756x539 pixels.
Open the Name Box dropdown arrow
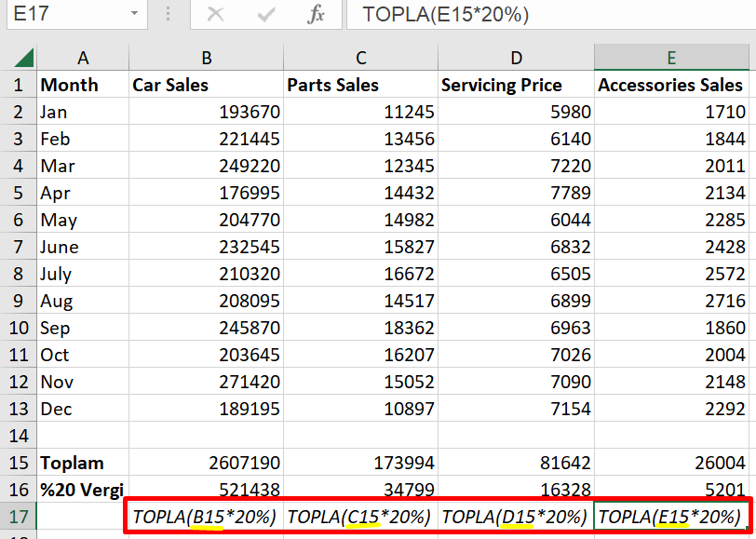[135, 15]
